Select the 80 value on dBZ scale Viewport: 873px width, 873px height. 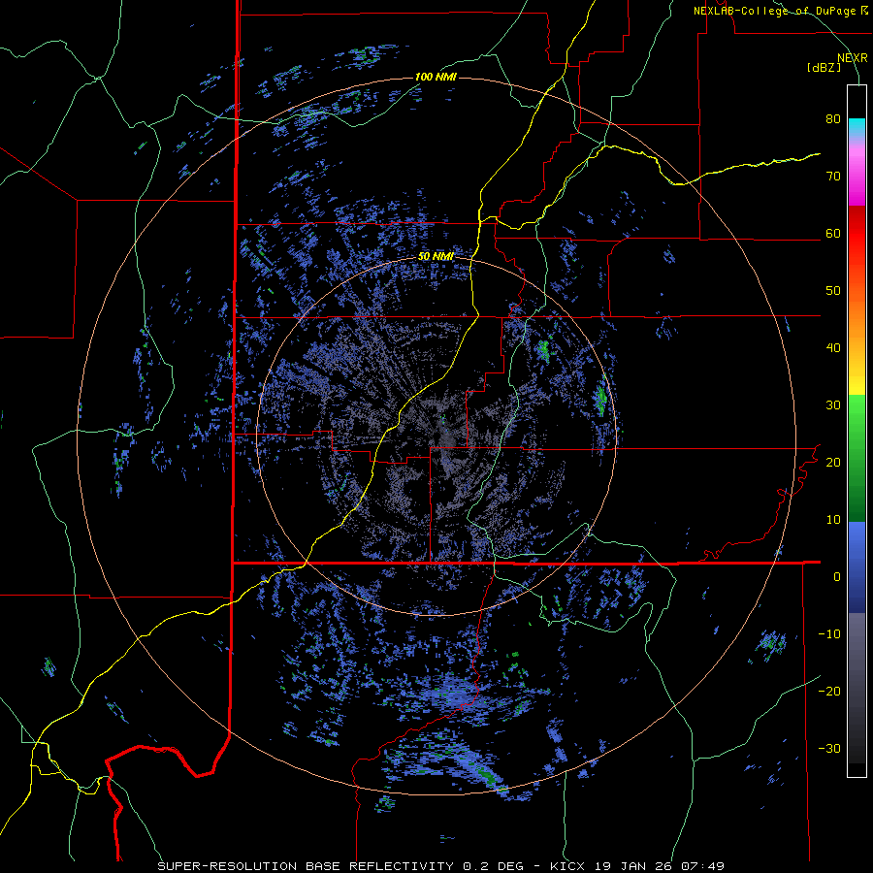coord(833,118)
